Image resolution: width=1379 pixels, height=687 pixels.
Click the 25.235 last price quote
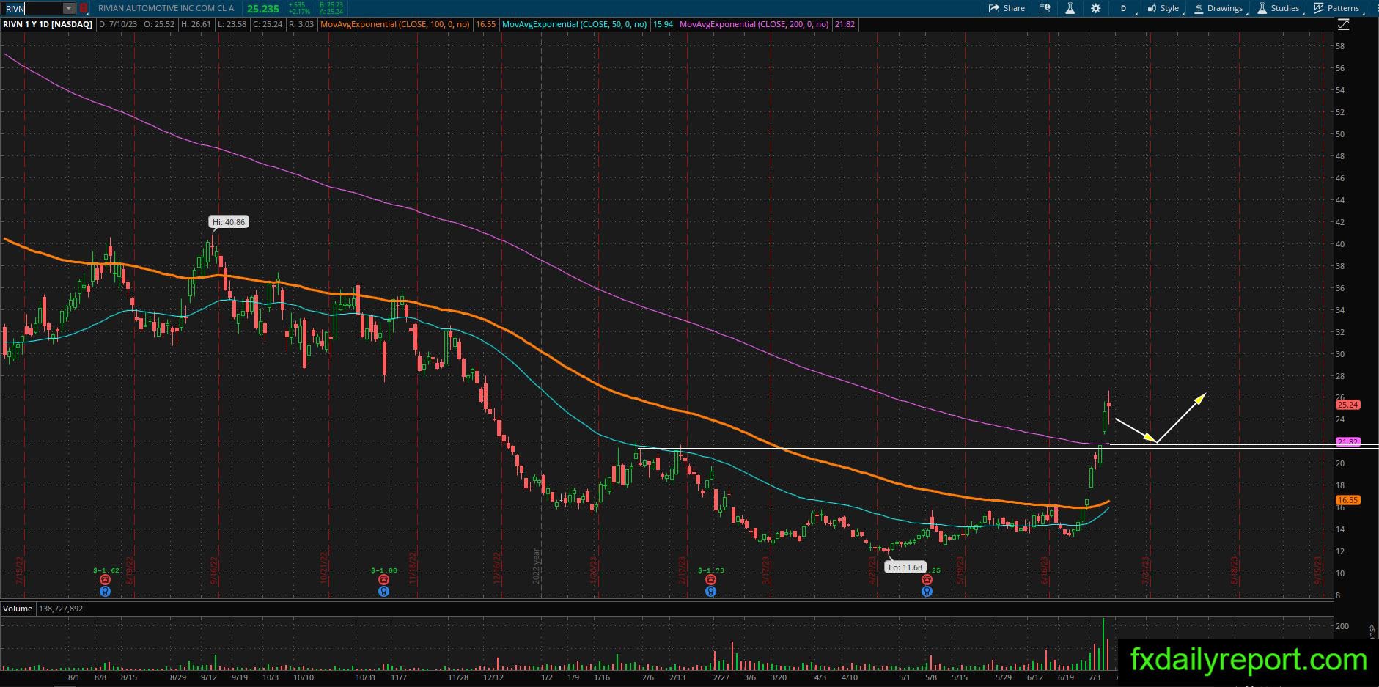pos(262,8)
